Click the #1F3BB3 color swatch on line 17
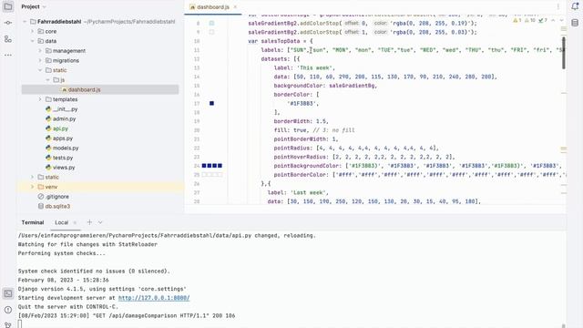 click(211, 103)
